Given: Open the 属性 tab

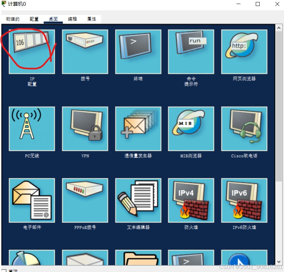Looking at the screenshot, I should pyautogui.click(x=91, y=19).
